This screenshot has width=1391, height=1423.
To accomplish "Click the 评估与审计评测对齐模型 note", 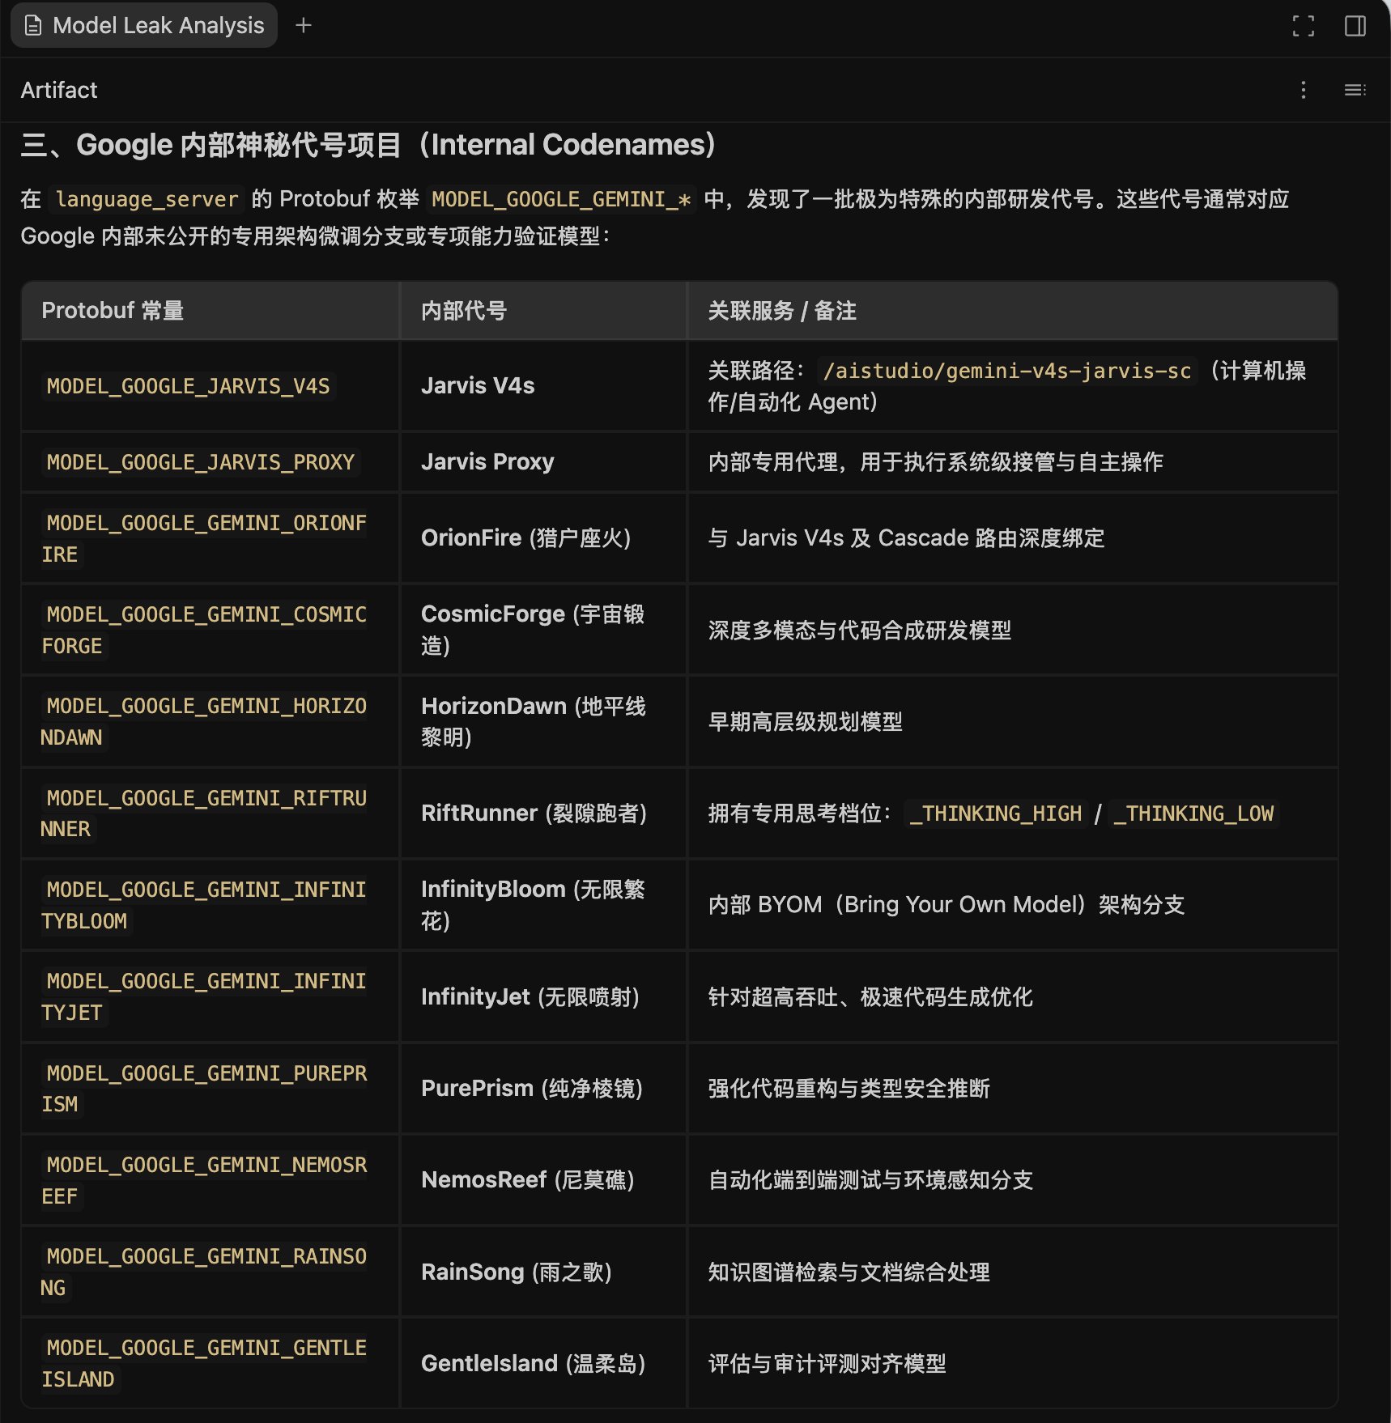I will click(x=827, y=1363).
